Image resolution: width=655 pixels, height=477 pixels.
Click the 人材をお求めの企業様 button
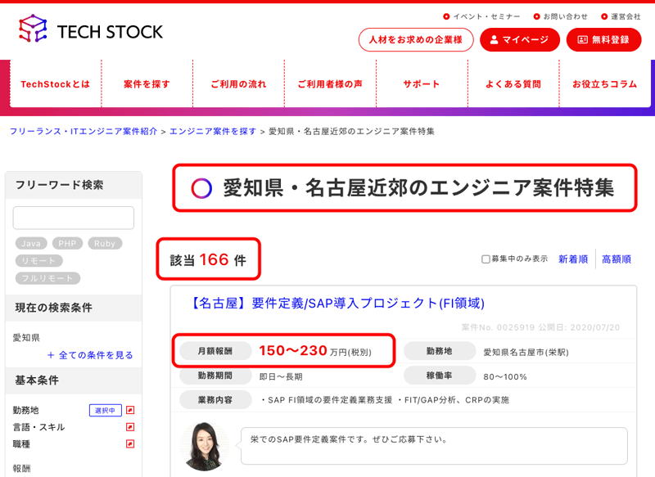pos(414,39)
